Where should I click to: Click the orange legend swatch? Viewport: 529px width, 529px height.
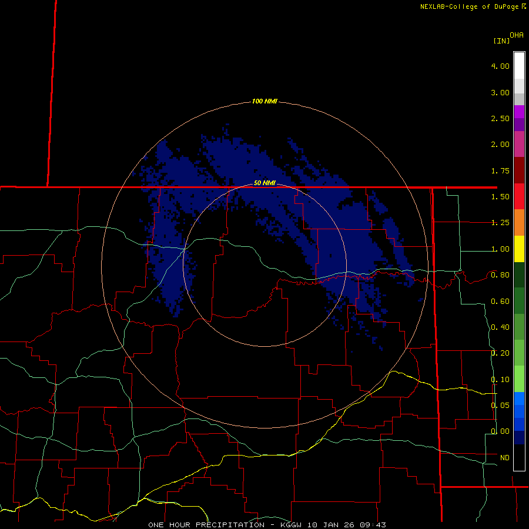pyautogui.click(x=519, y=223)
